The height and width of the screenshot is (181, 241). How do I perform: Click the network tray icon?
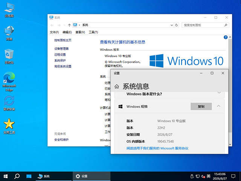197,176
